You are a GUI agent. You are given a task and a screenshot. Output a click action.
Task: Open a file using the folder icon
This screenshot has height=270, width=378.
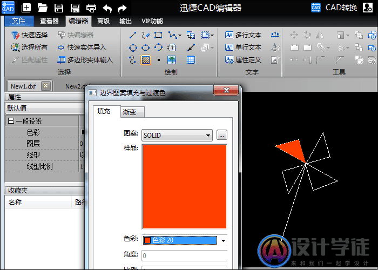[x=43, y=8]
